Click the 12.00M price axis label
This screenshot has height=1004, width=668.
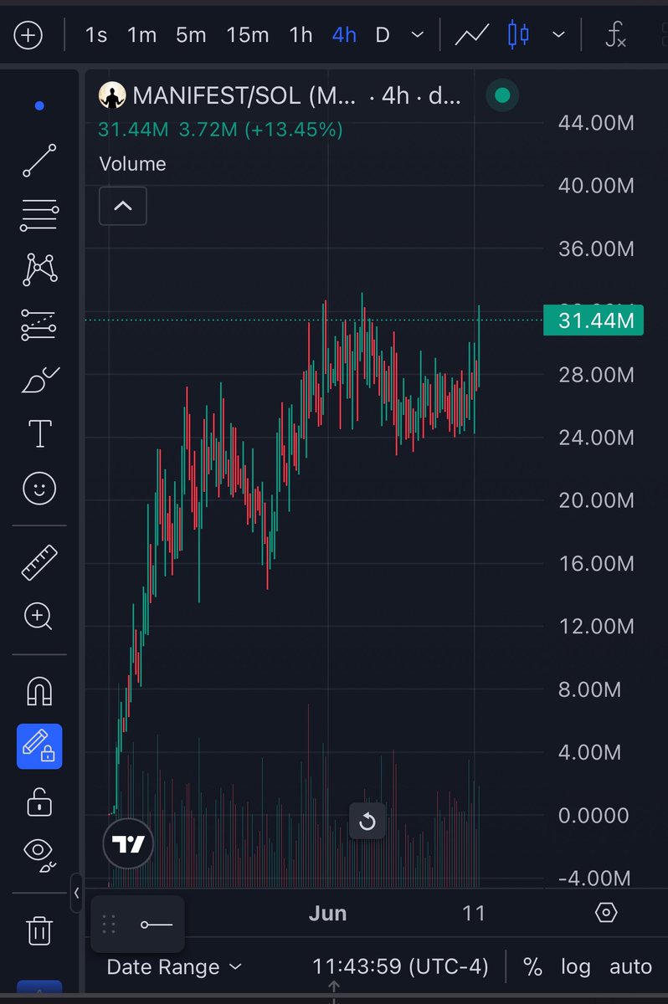[x=596, y=626]
